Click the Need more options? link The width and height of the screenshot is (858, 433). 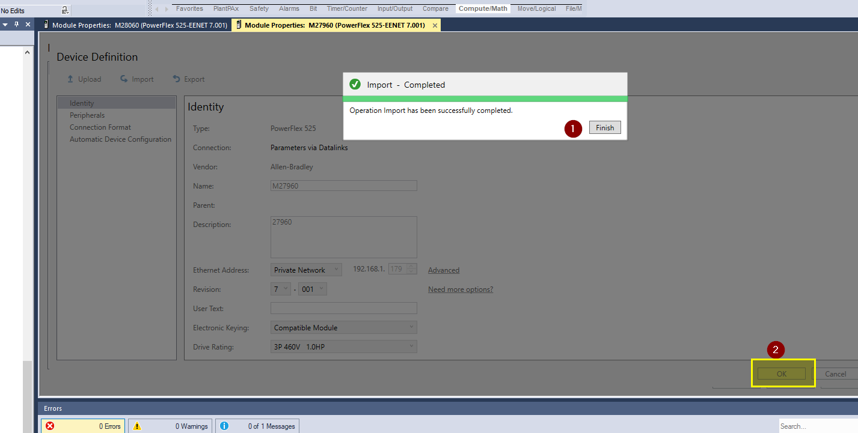[461, 289]
